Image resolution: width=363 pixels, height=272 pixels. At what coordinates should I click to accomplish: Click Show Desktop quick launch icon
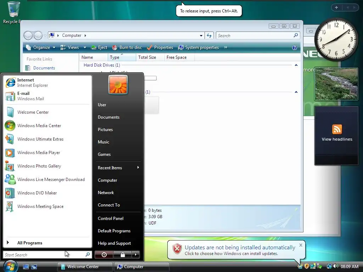pyautogui.click(x=26, y=267)
